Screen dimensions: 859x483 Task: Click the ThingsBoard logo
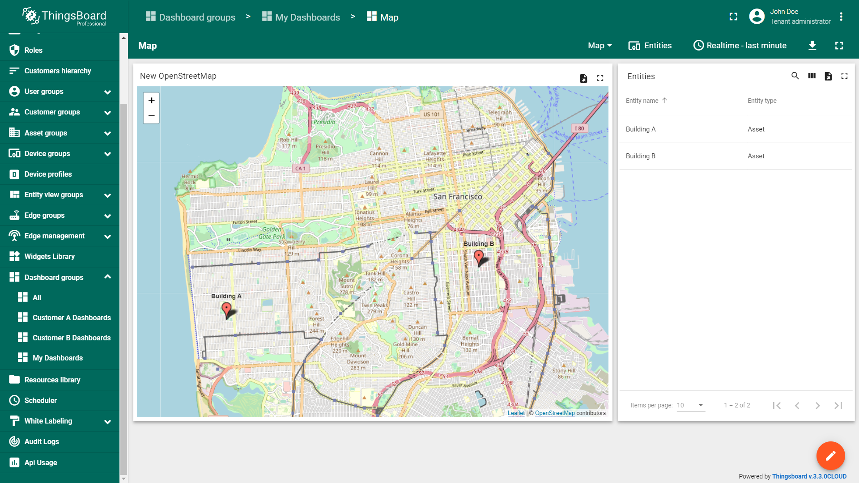point(64,17)
